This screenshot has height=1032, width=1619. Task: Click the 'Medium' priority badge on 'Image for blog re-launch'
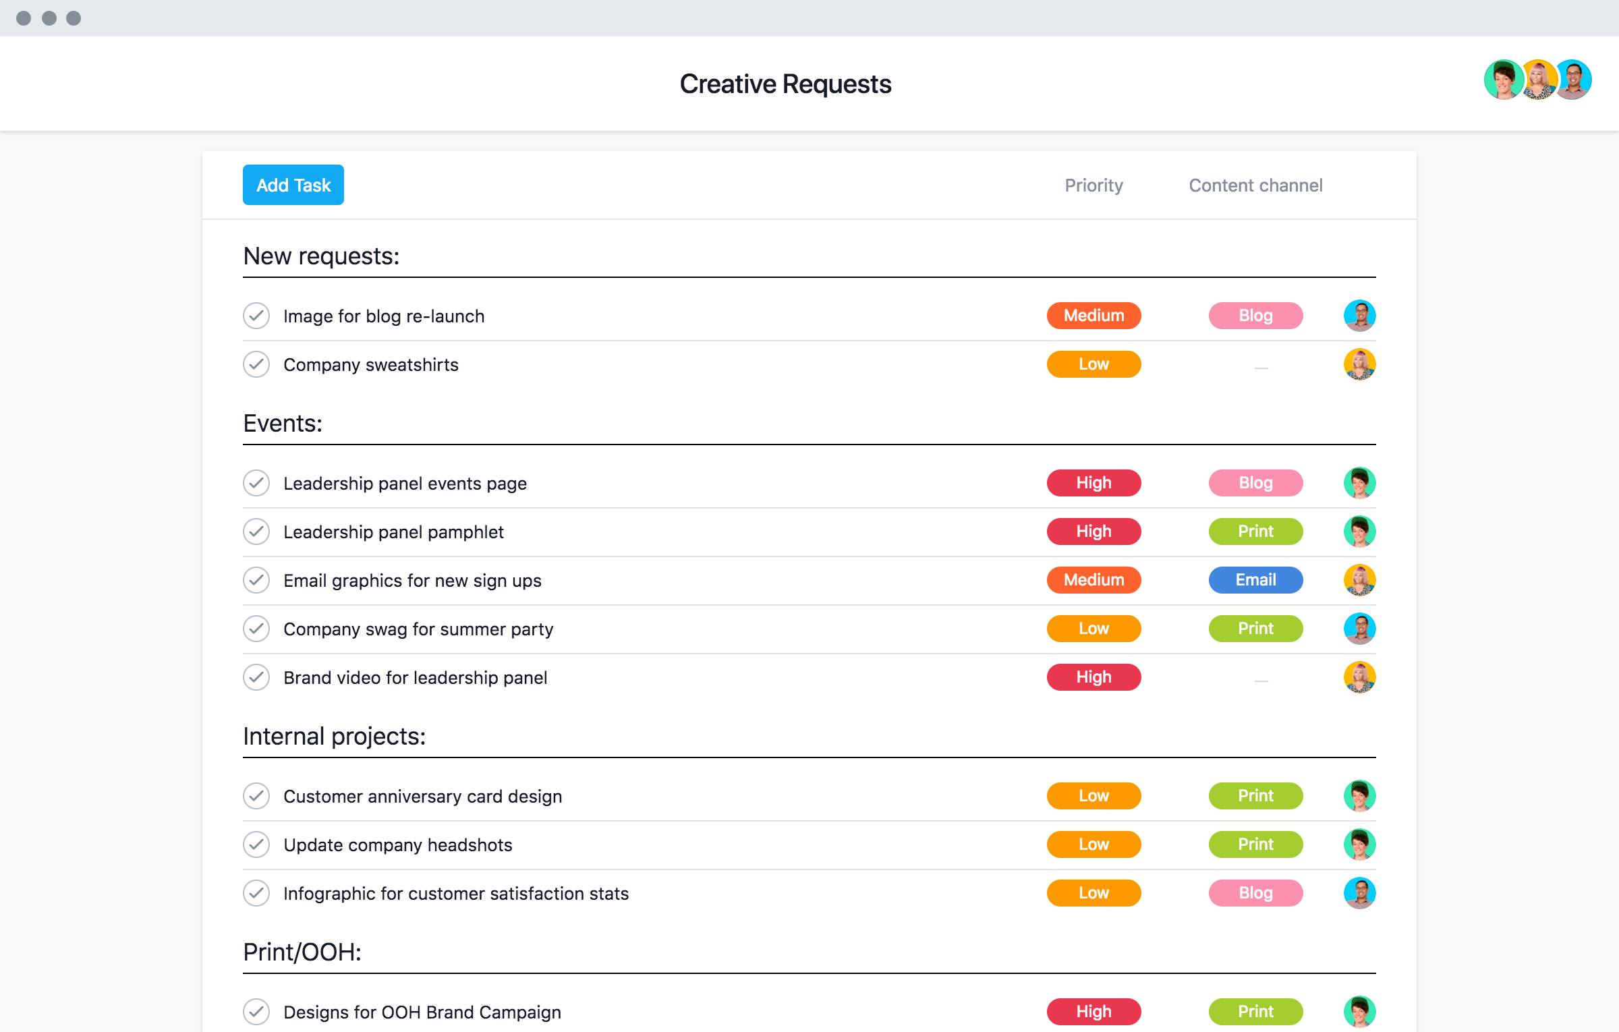point(1093,315)
